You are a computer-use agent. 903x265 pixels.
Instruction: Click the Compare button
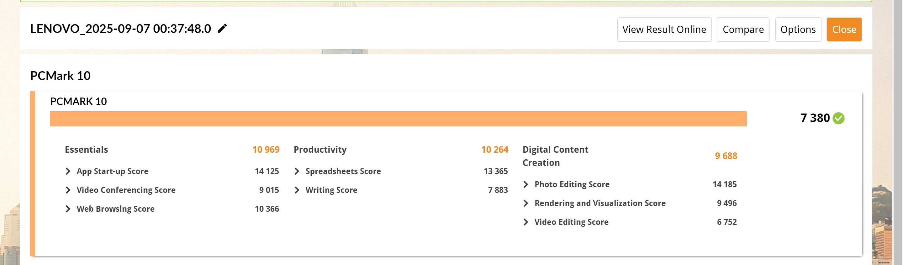click(x=743, y=29)
